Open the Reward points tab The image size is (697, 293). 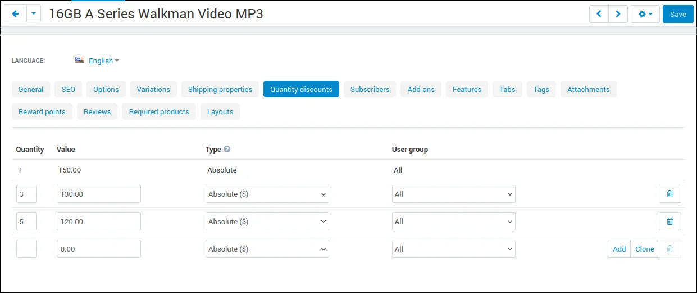[42, 111]
